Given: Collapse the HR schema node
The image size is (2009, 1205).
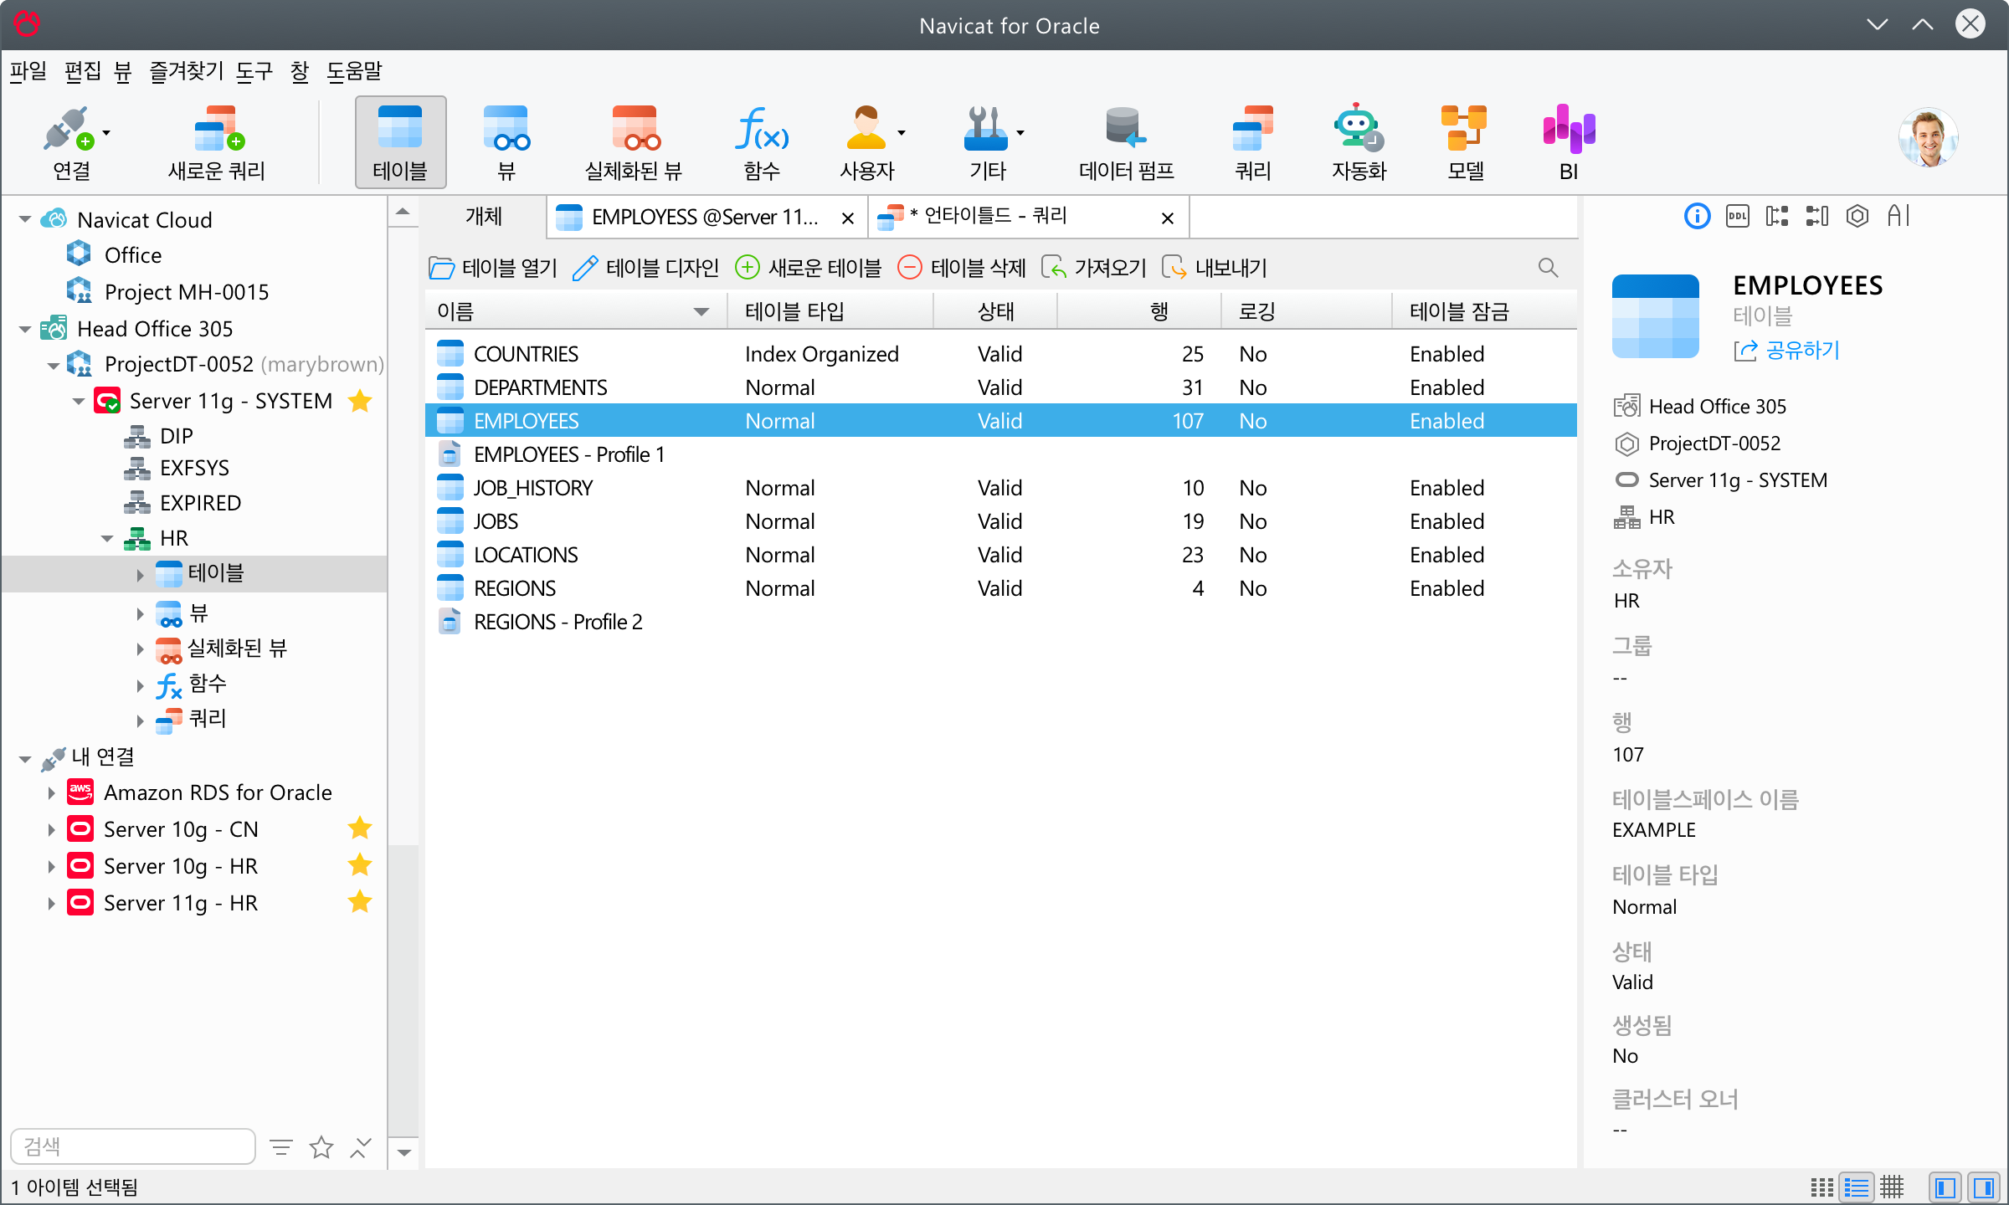Looking at the screenshot, I should [x=107, y=538].
